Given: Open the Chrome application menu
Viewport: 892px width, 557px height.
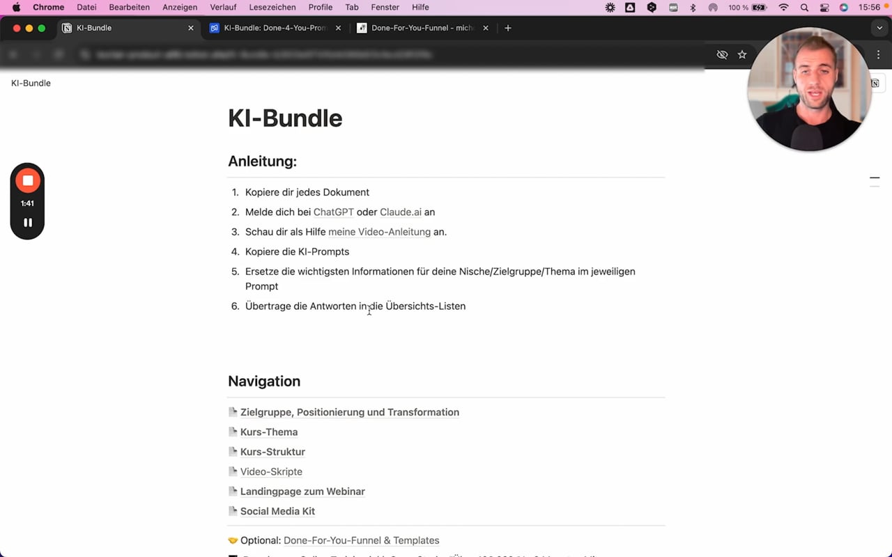Looking at the screenshot, I should point(48,8).
